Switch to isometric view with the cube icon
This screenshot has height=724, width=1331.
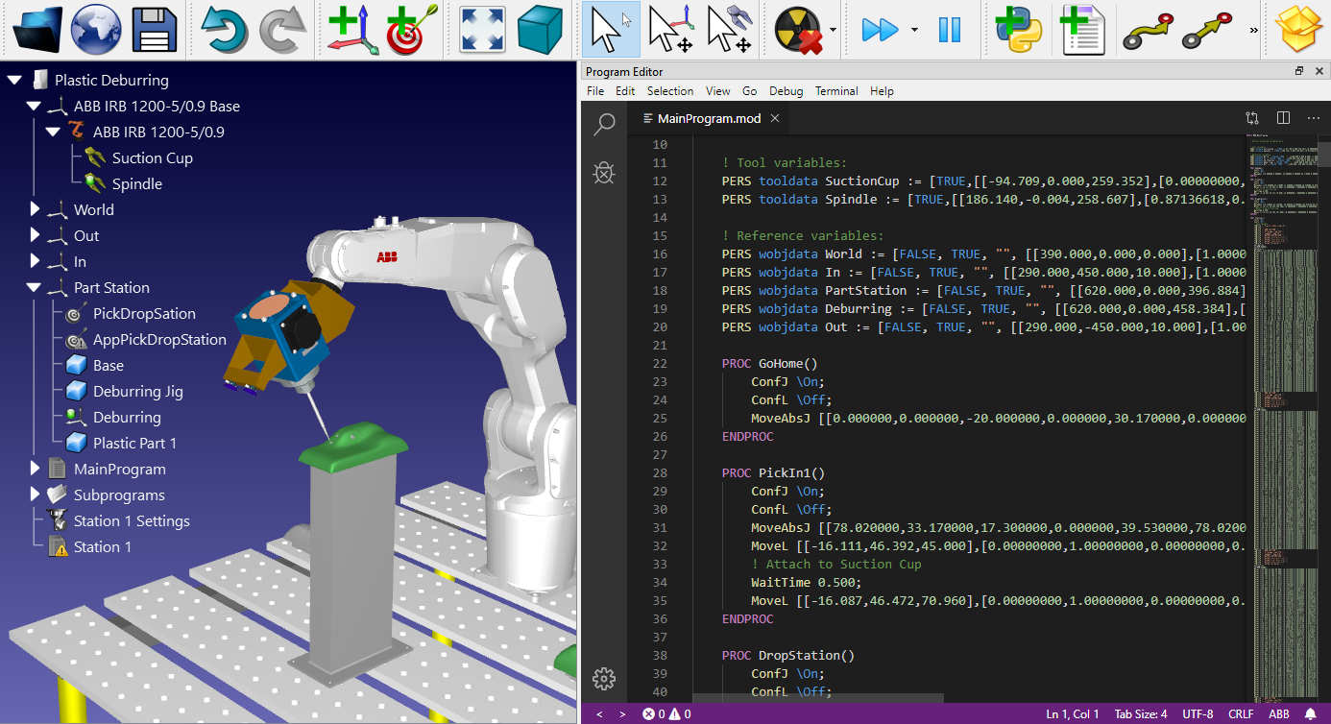click(540, 29)
